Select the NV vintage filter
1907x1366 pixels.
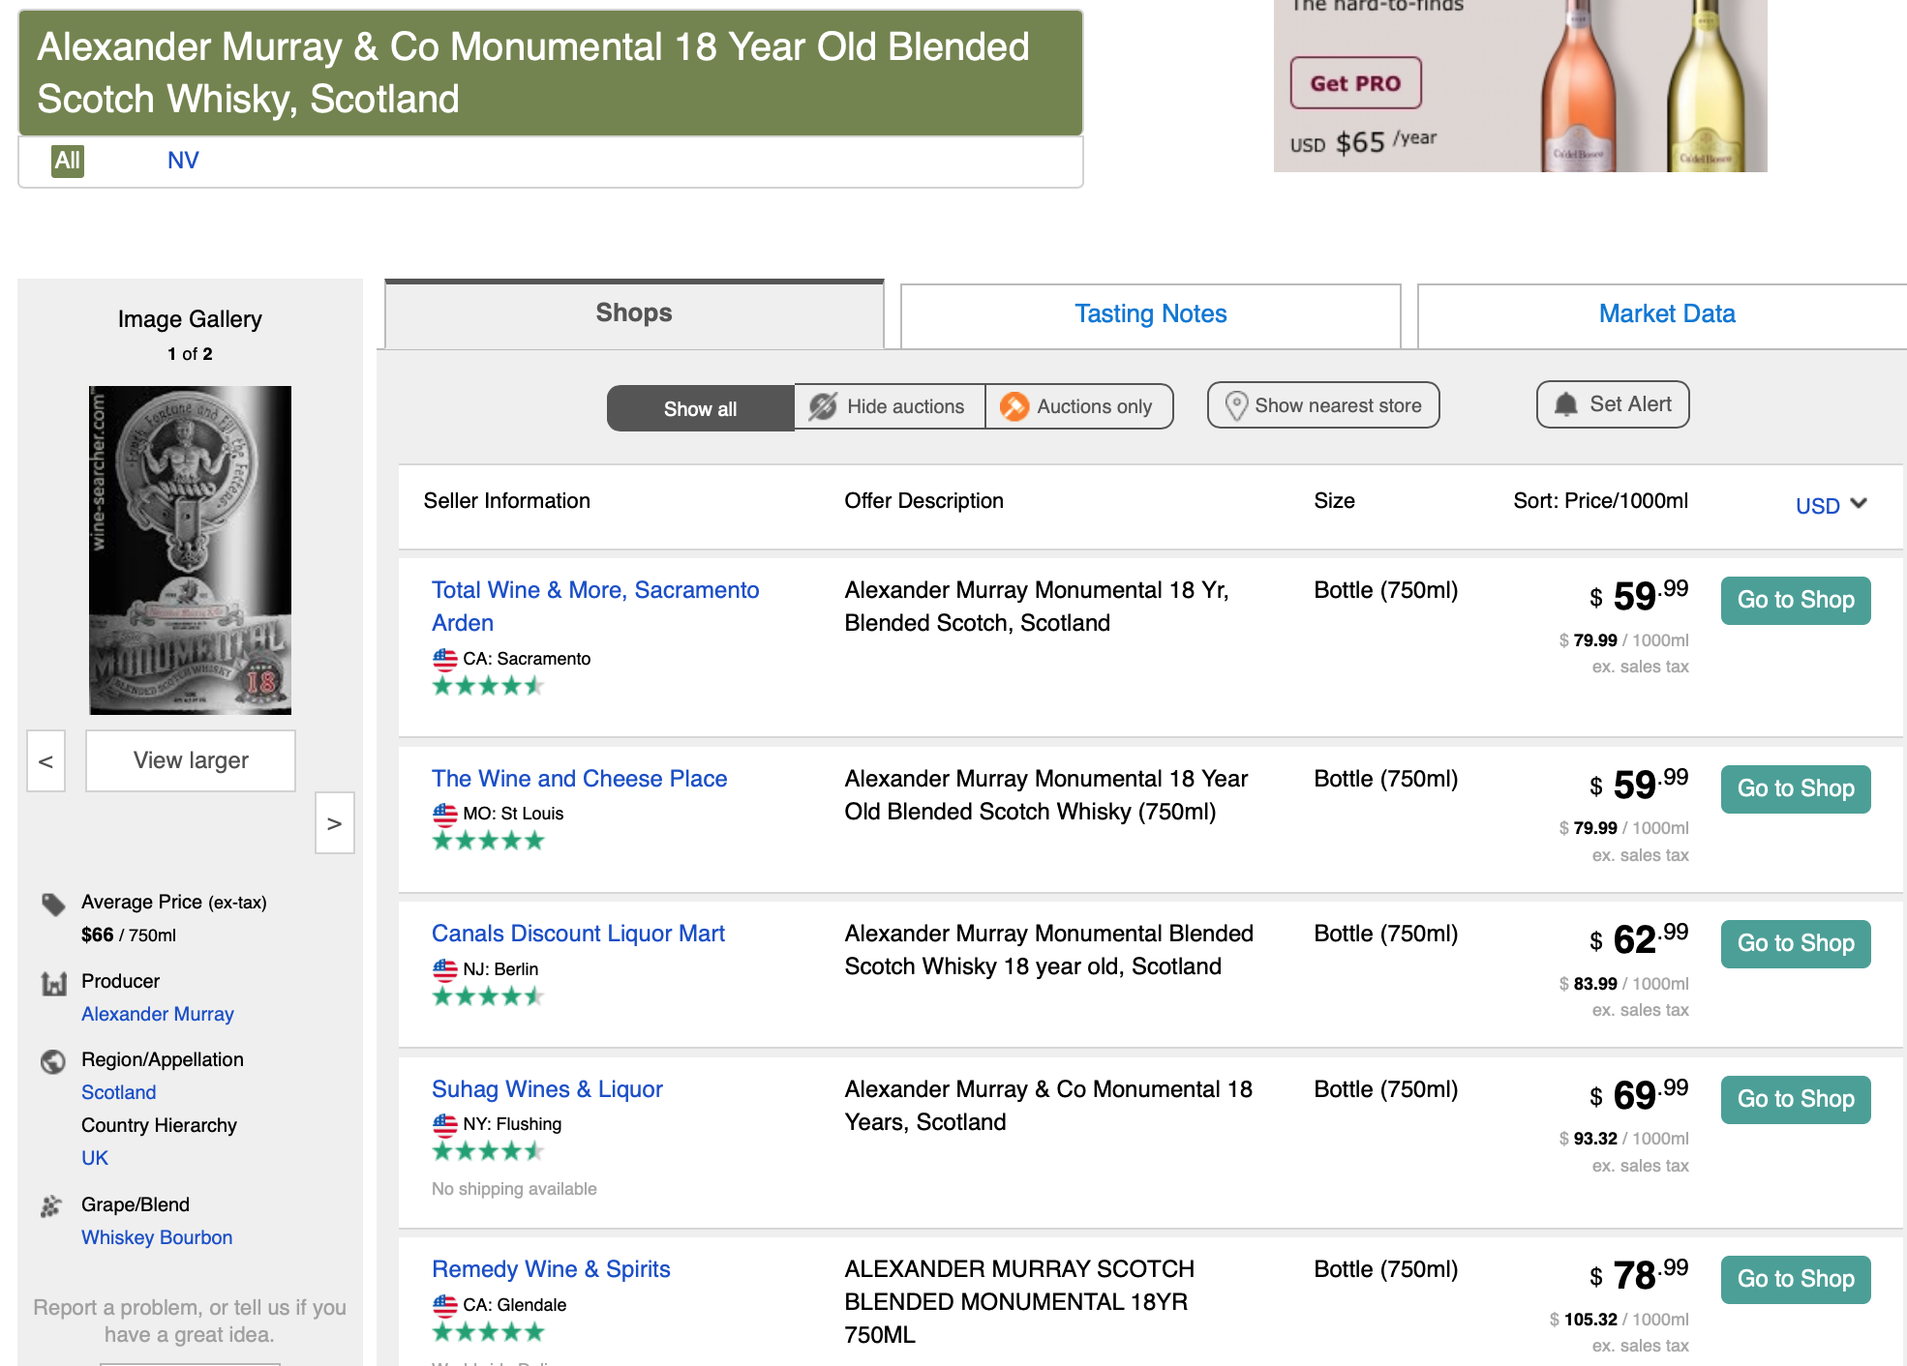pyautogui.click(x=183, y=161)
